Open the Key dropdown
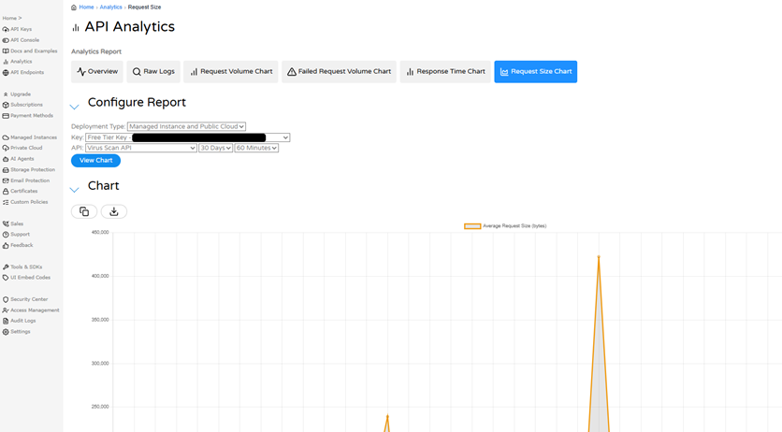The width and height of the screenshot is (782, 432). 187,137
